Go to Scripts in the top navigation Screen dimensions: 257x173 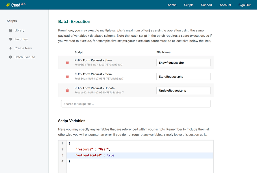[x=189, y=5]
